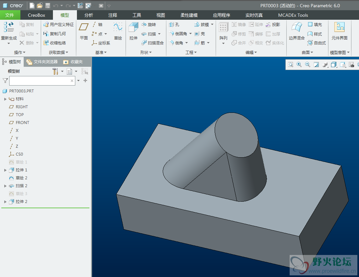The image size is (359, 277).
Task: Click the Regenerate icon in the quick access toolbar
Action: click(80, 6)
